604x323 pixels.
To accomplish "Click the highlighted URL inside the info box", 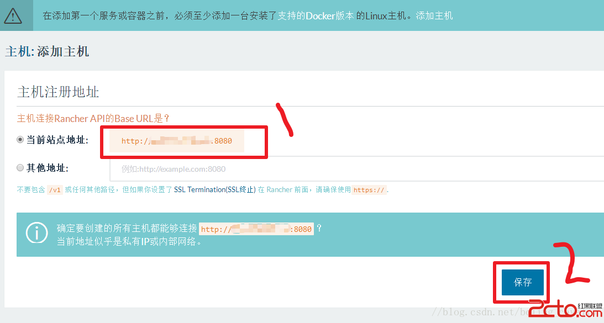I will coord(256,229).
